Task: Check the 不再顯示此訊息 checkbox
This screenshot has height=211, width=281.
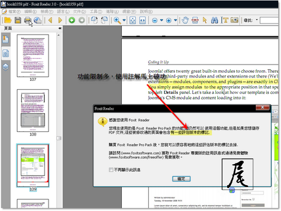Action: pos(111,169)
